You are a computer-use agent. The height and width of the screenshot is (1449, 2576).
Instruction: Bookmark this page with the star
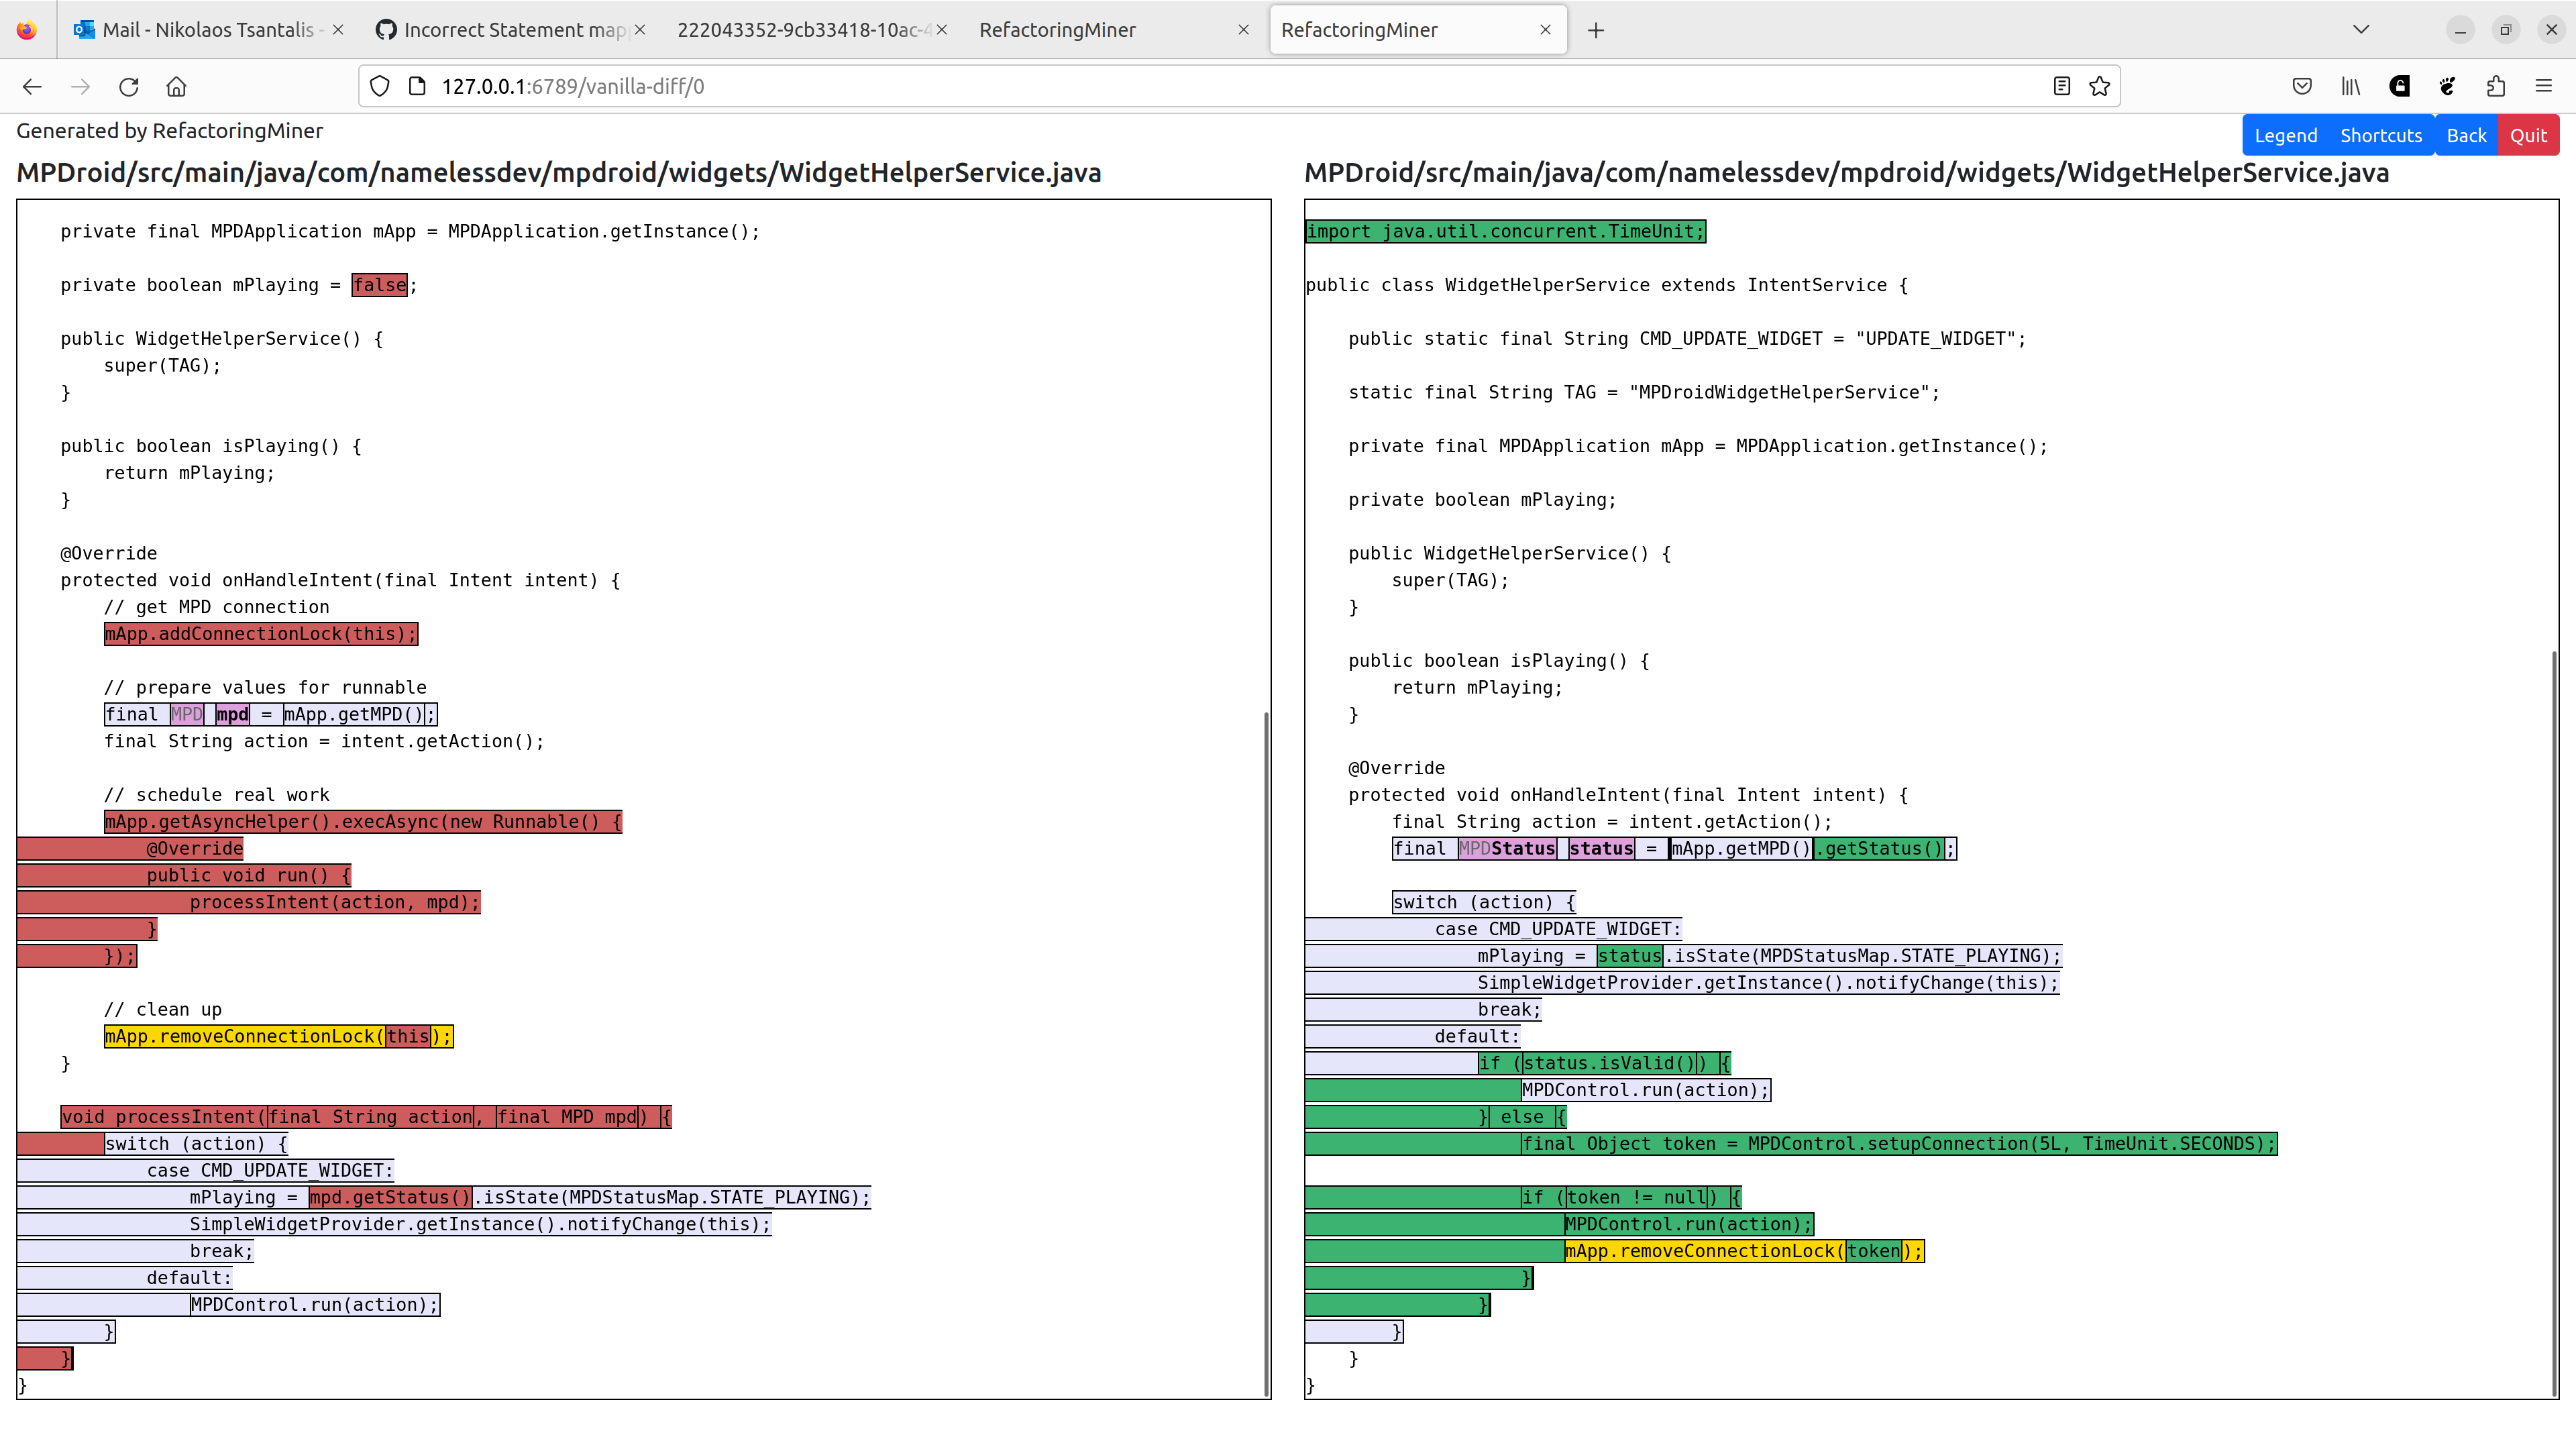click(2099, 86)
